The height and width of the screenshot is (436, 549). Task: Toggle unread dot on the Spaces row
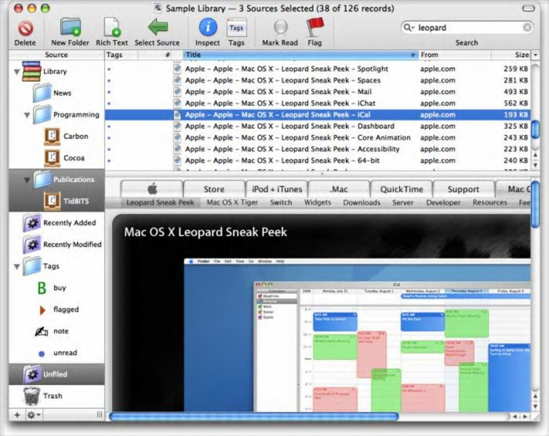click(109, 81)
